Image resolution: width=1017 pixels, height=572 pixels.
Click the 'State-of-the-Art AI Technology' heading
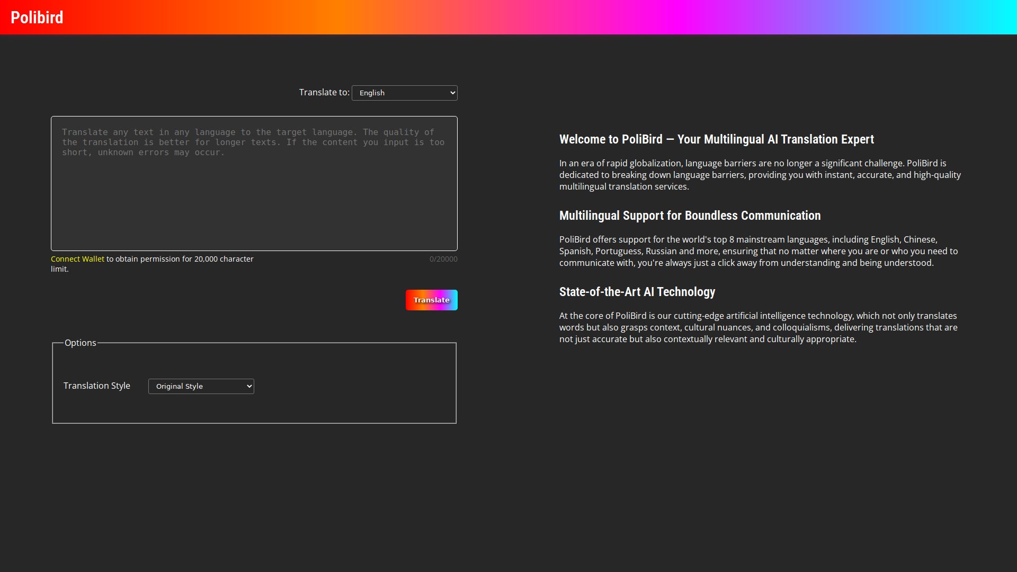click(637, 292)
